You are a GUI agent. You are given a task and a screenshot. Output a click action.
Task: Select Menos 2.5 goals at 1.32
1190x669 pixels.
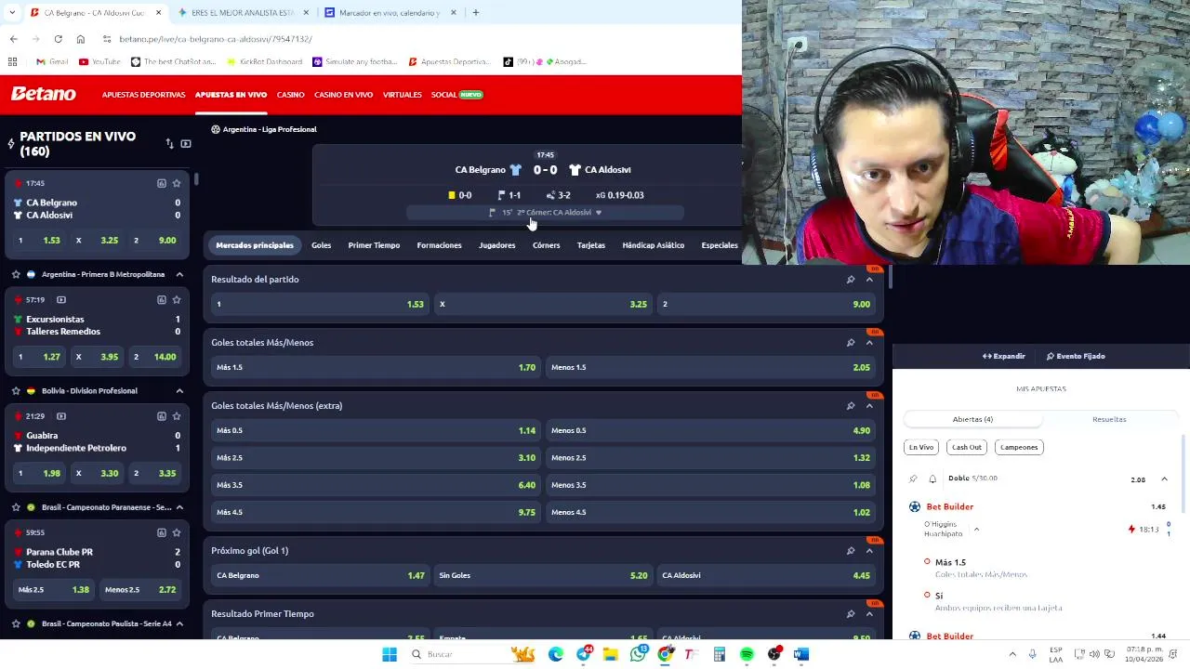pos(711,457)
